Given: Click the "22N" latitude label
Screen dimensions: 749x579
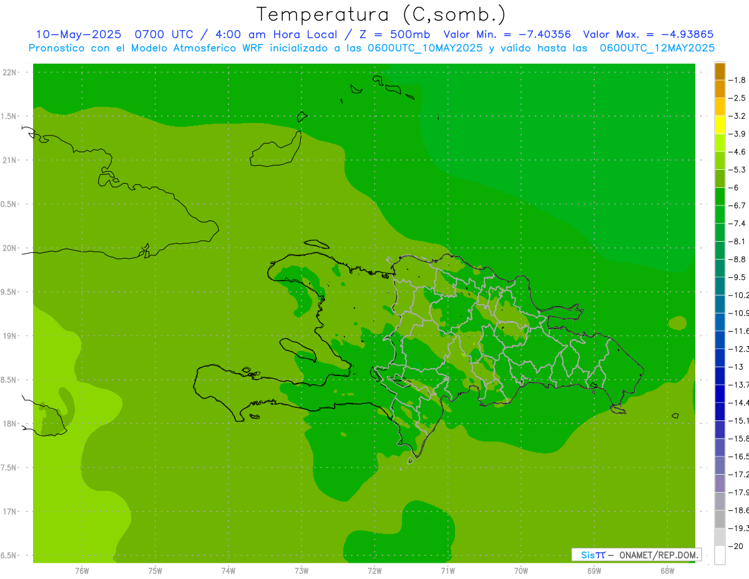Looking at the screenshot, I should tap(9, 72).
